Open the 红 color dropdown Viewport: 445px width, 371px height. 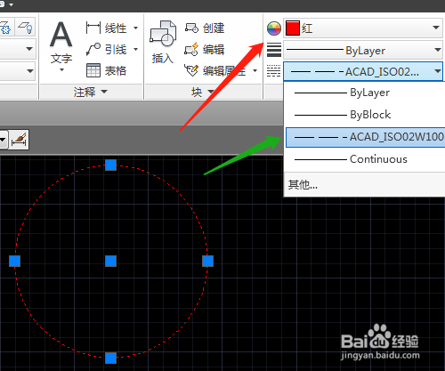(436, 28)
